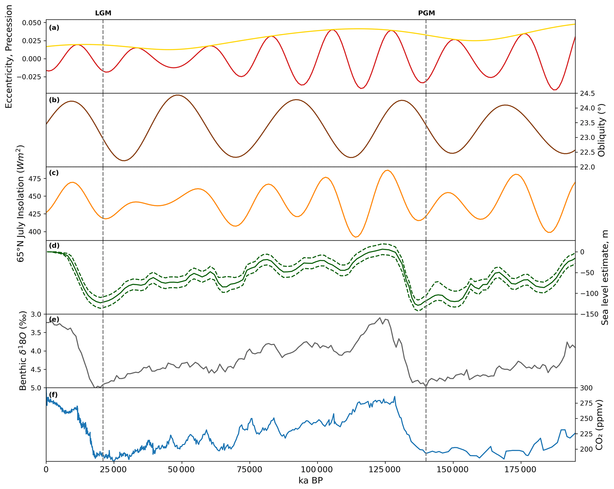
Task: Click the 25 000 x-axis tick label
Action: coord(114,470)
